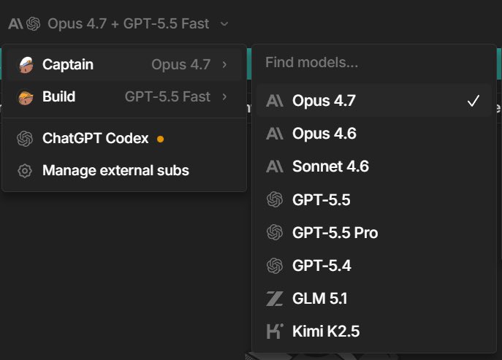The height and width of the screenshot is (360, 502).
Task: Click the Anthropic icon beside Opus 4.7
Action: [x=275, y=101]
